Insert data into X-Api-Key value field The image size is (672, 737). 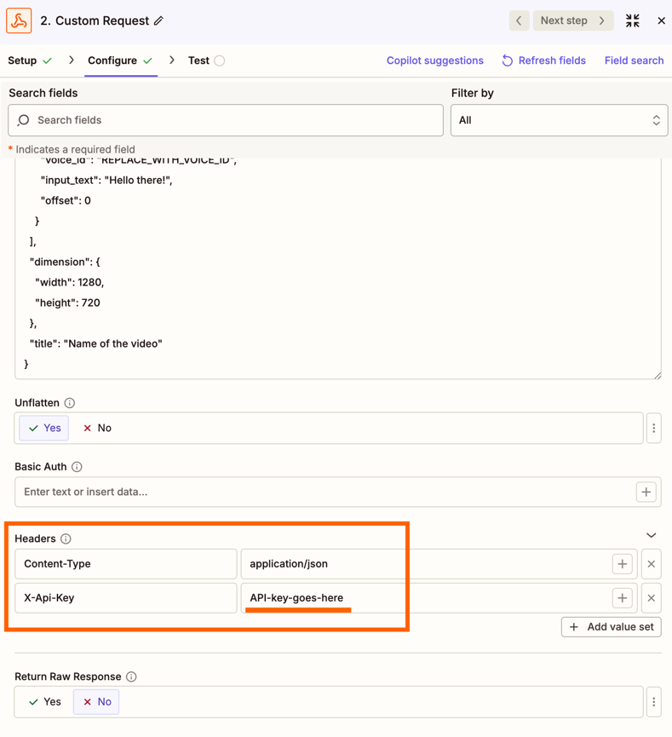tap(623, 598)
